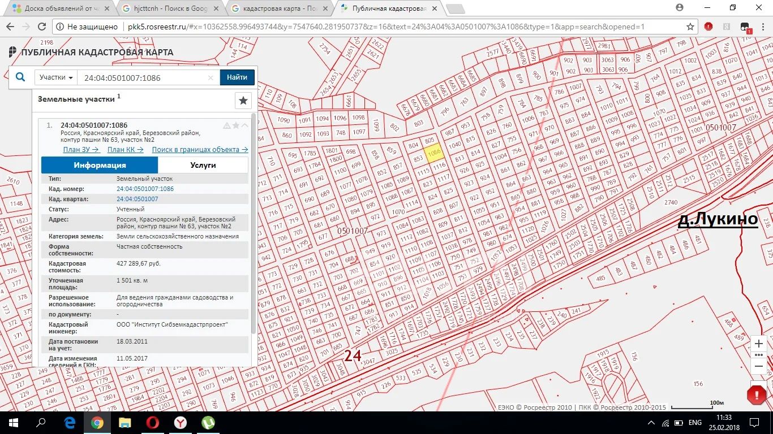Screen dimensions: 773x434
Task: Switch ENG keyboard language in tray
Action: pyautogui.click(x=695, y=422)
